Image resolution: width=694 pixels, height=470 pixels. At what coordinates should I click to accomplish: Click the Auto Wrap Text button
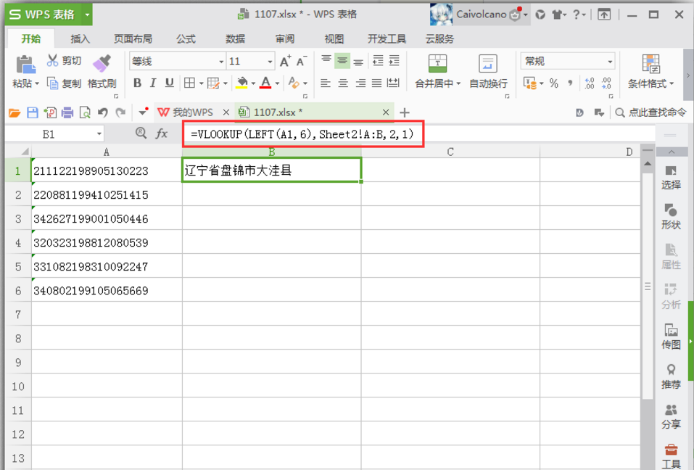488,71
